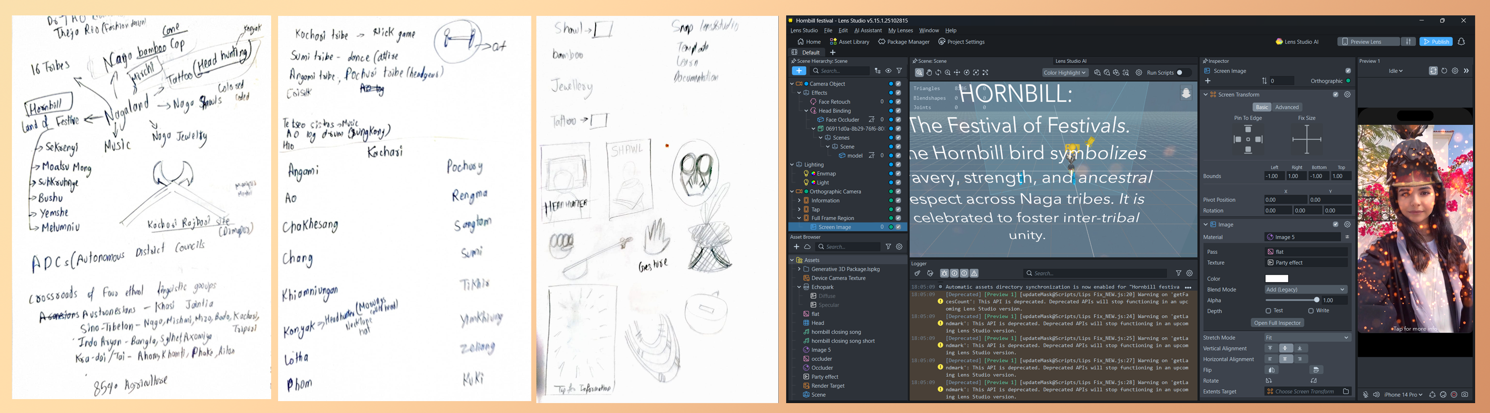The image size is (1490, 413).
Task: Expand the Tap tree item
Action: [800, 209]
